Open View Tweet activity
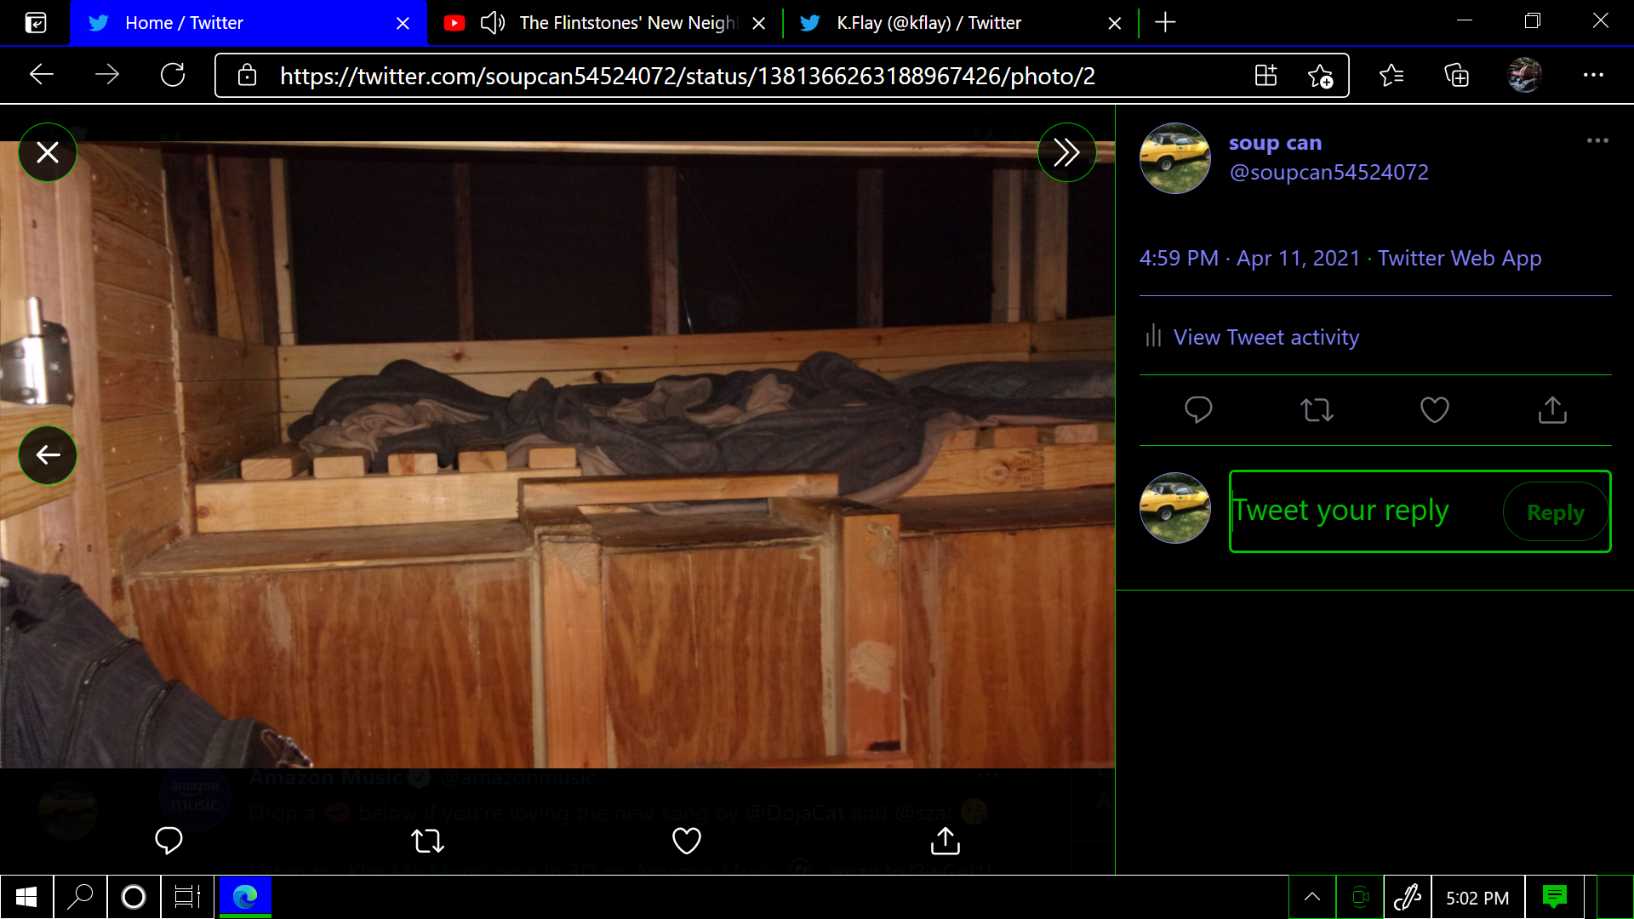This screenshot has height=919, width=1634. pos(1265,337)
